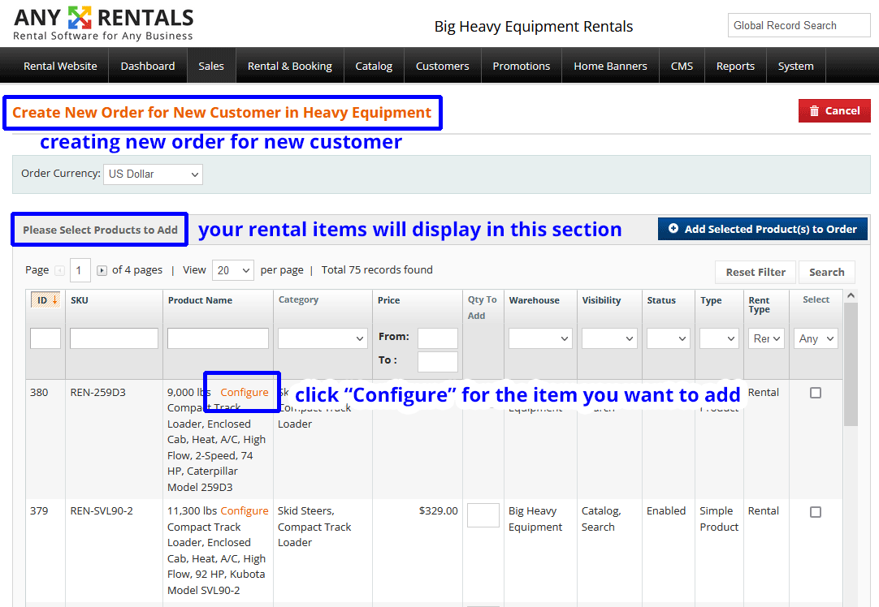
Task: Select checkbox for product ID 380
Action: click(x=816, y=393)
